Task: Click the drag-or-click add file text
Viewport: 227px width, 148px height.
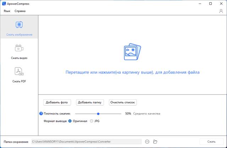Action: point(132,72)
